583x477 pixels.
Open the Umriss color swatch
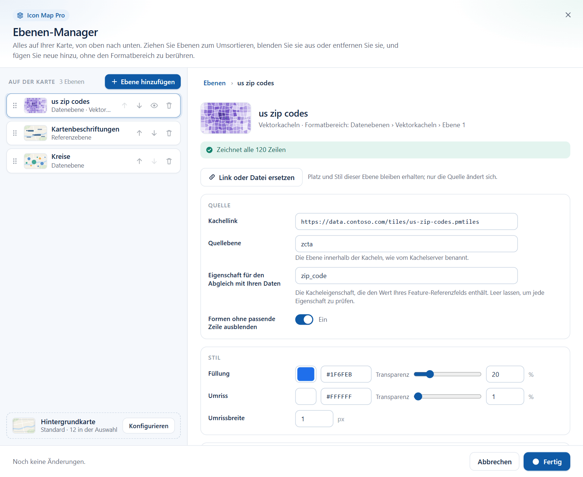point(306,396)
